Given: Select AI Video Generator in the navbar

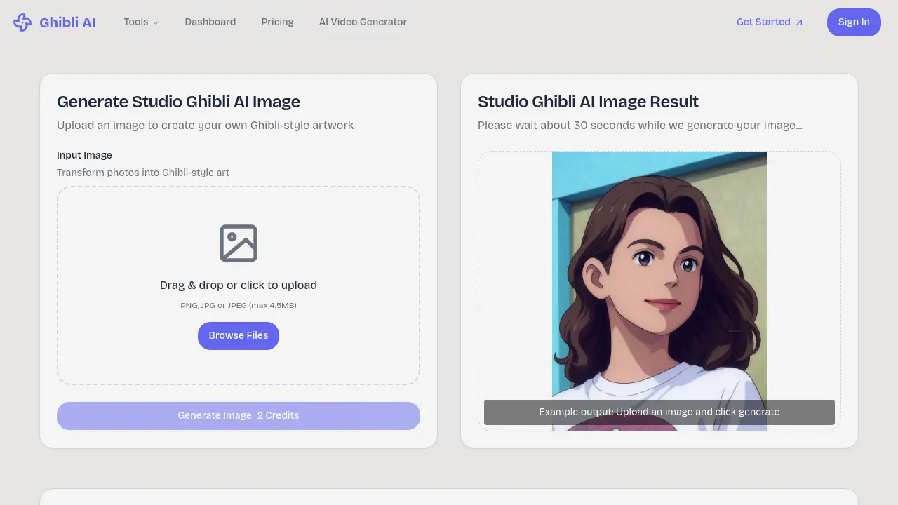Looking at the screenshot, I should 363,22.
